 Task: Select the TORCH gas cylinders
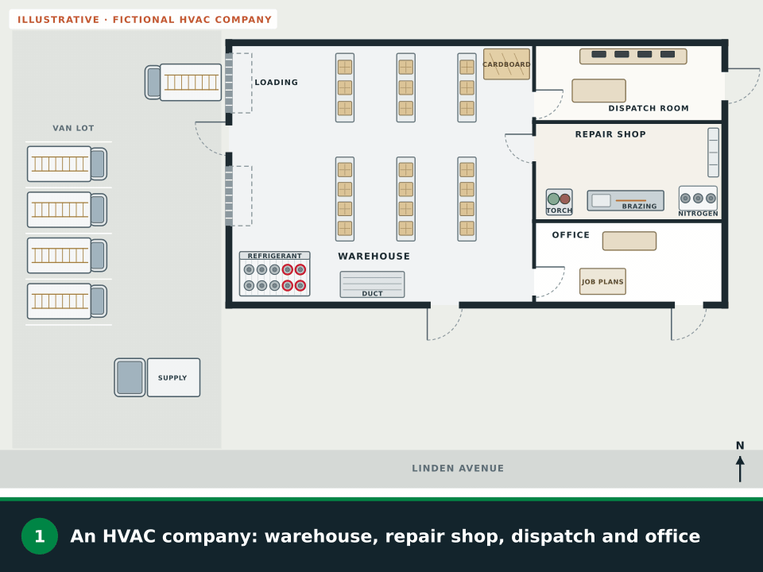(x=559, y=201)
